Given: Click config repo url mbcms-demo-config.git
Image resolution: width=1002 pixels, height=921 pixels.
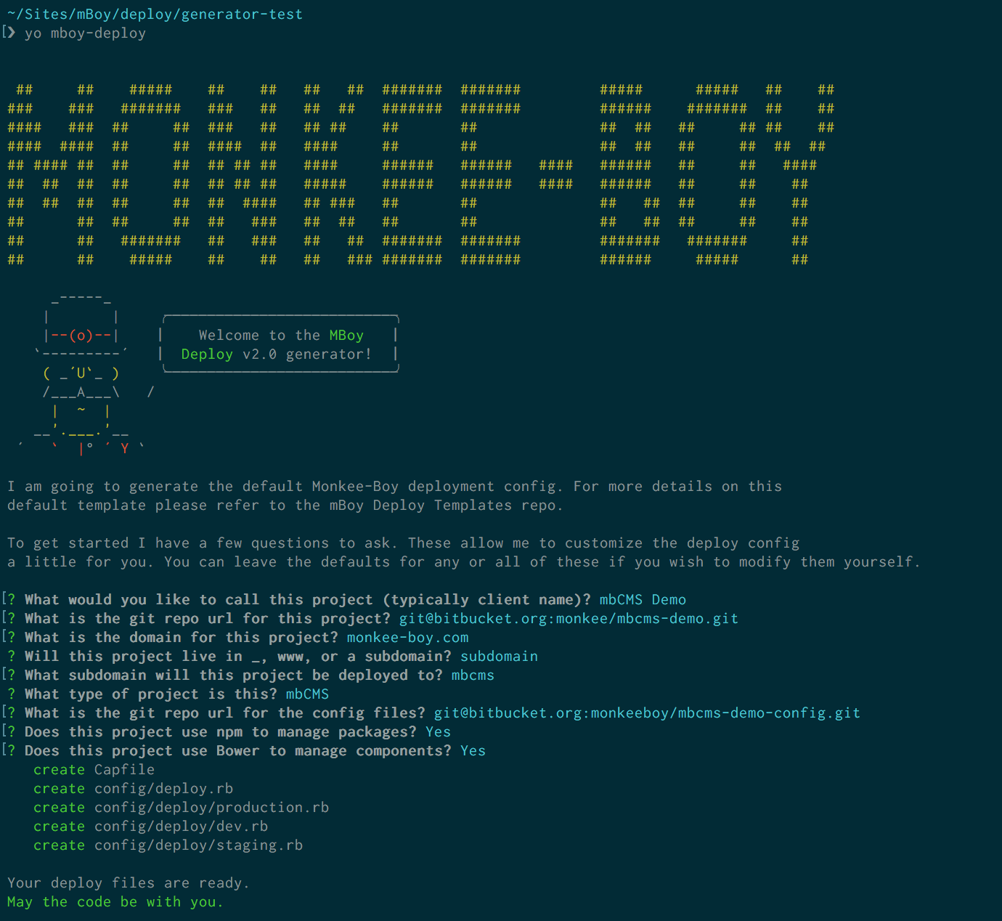Looking at the screenshot, I should pyautogui.click(x=647, y=713).
